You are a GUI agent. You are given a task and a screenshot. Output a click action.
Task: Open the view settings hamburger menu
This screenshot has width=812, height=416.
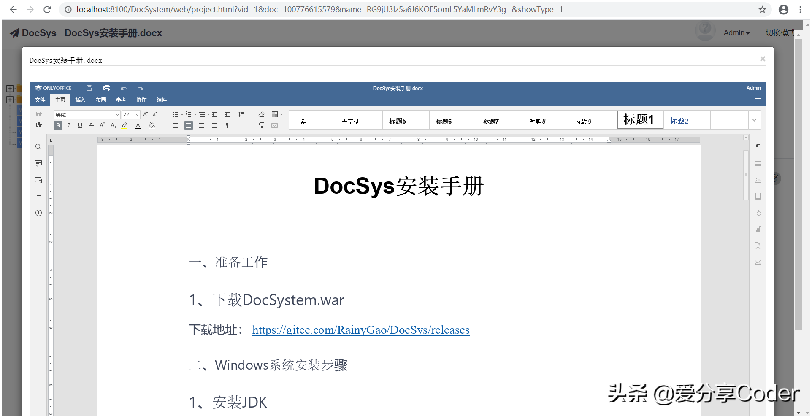[x=758, y=100]
